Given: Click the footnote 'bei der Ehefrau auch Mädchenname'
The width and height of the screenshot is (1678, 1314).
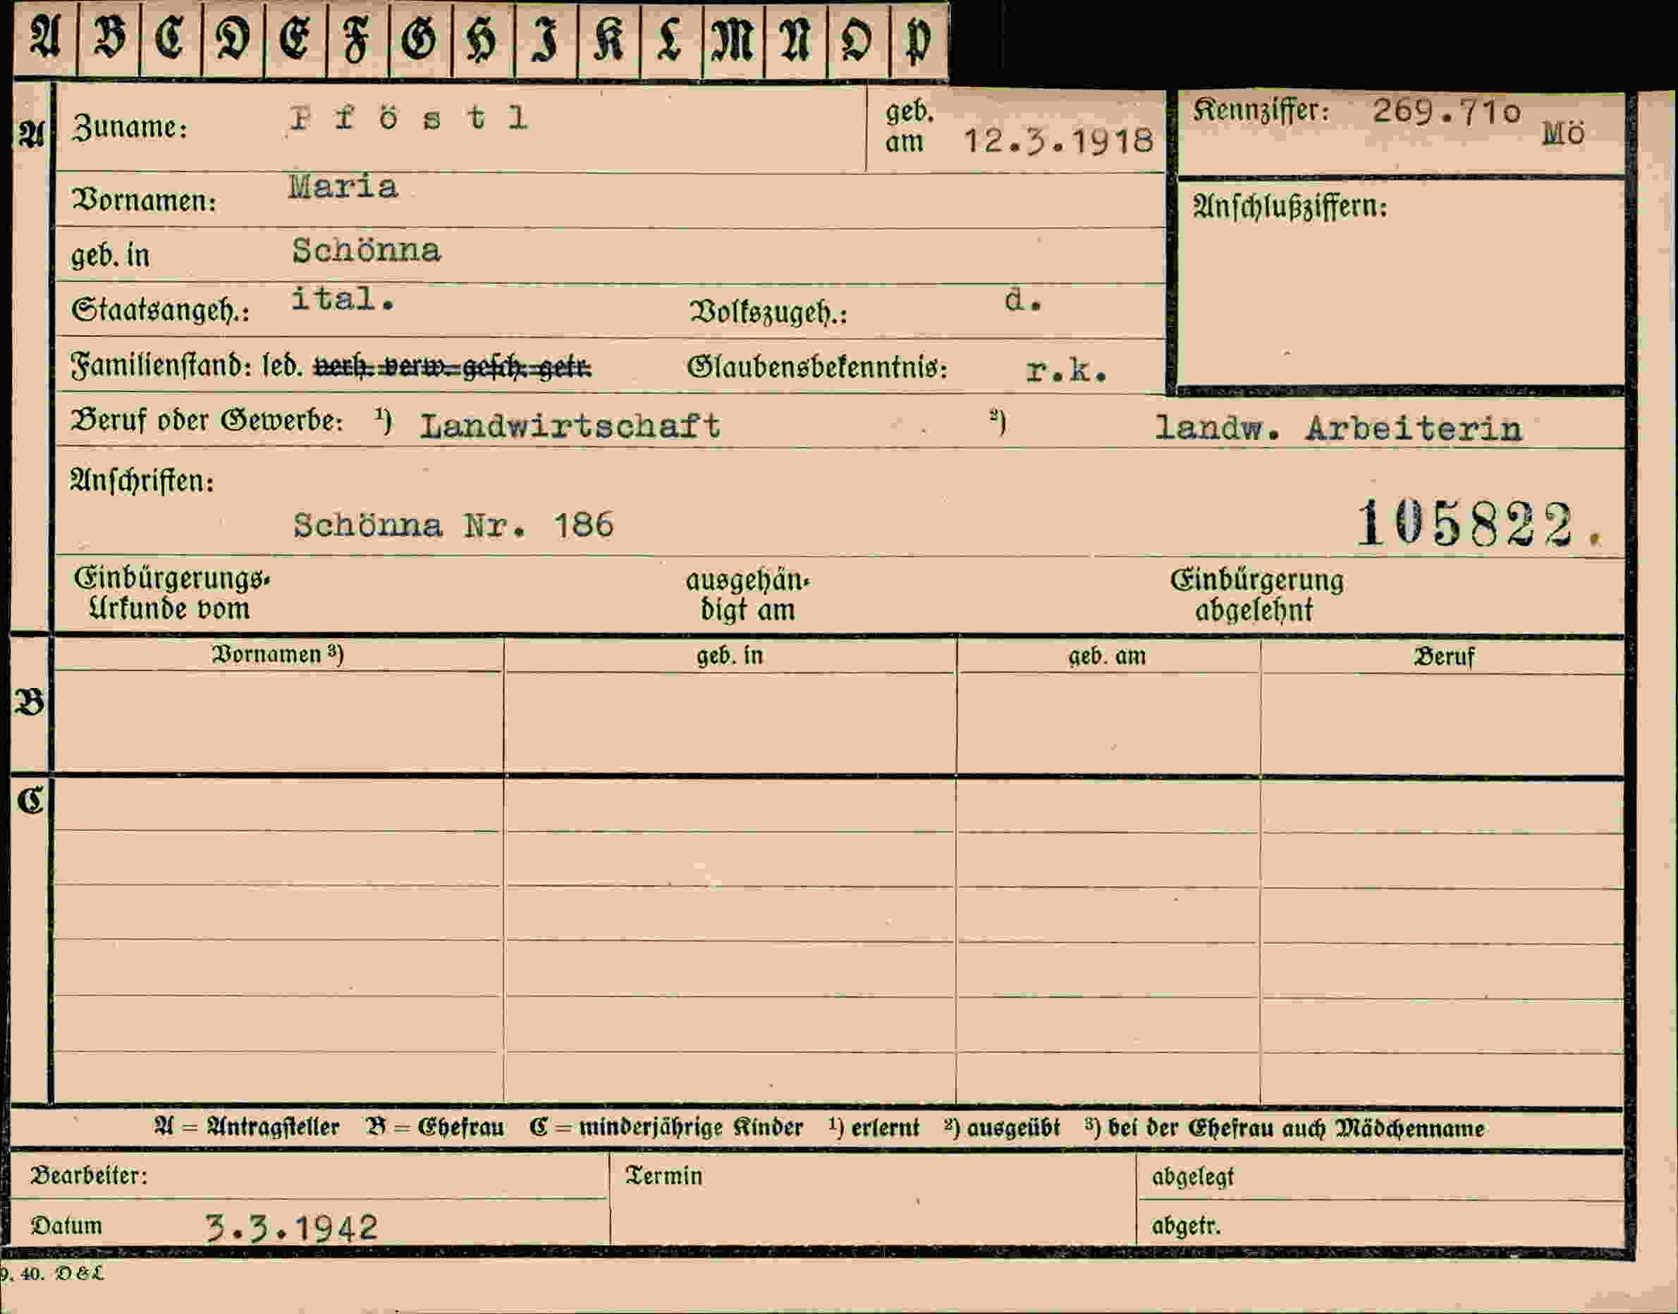Looking at the screenshot, I should (1297, 1128).
